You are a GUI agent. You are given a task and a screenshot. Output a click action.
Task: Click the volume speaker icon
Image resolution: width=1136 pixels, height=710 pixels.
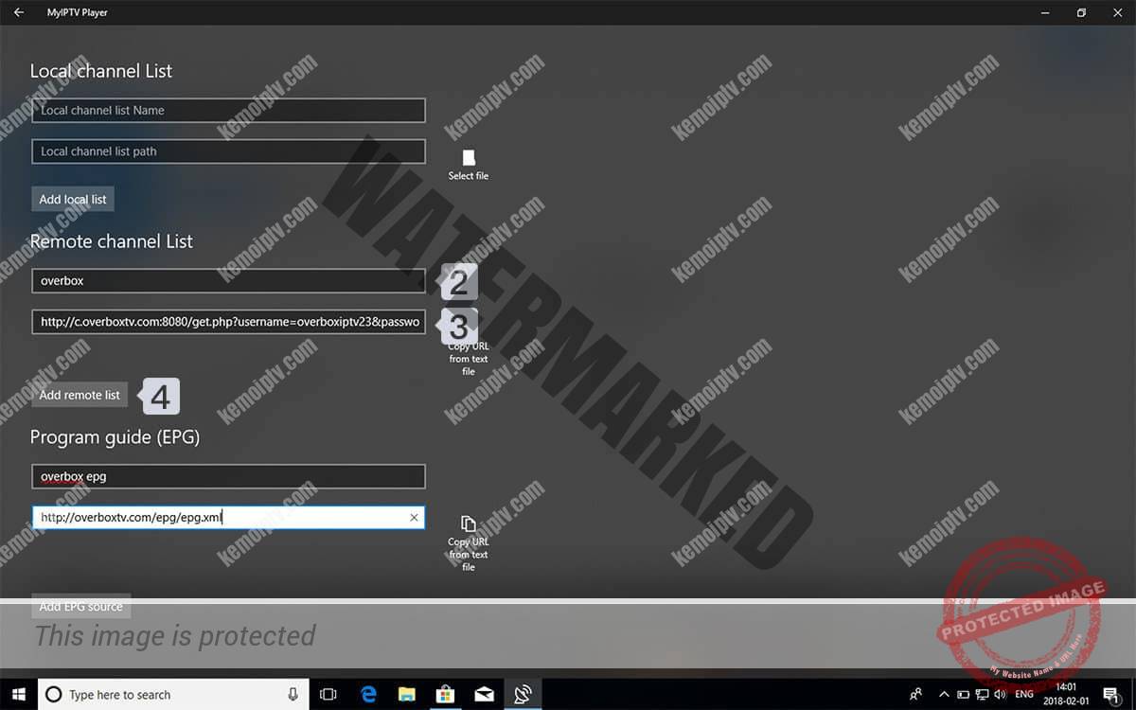(x=1001, y=694)
